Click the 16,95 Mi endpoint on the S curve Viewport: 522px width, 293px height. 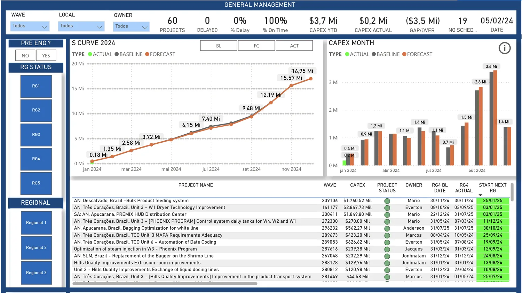pyautogui.click(x=311, y=79)
